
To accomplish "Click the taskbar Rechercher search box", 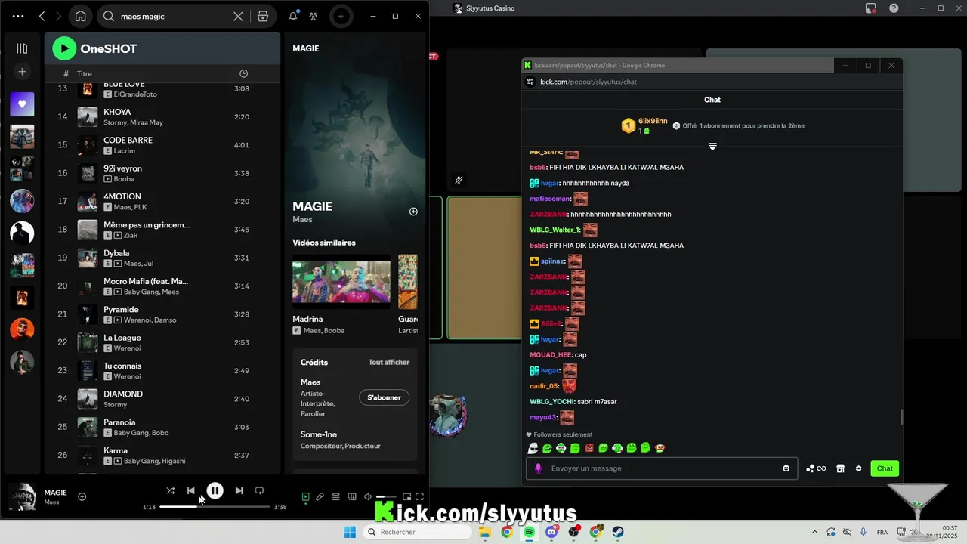I will point(416,532).
